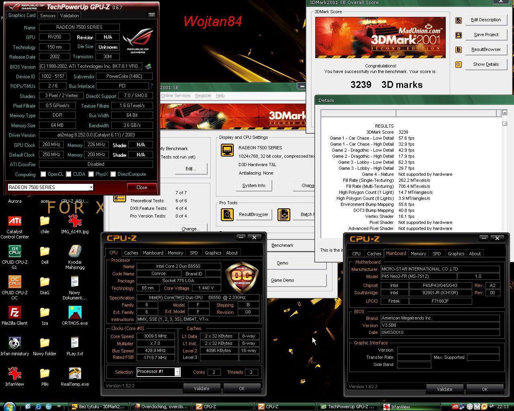Screen dimensions: 514x411
Task: Click Edit Description button
Action: (485, 20)
